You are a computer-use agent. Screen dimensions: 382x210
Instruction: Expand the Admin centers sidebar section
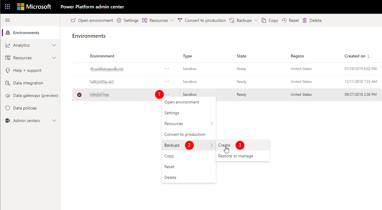coord(54,121)
